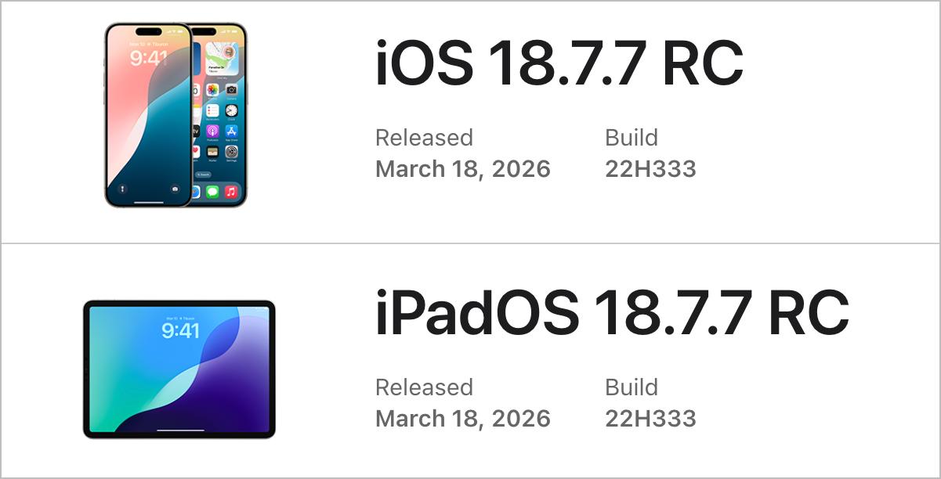Click the iOS build number 22H333
This screenshot has width=941, height=479.
tap(650, 169)
